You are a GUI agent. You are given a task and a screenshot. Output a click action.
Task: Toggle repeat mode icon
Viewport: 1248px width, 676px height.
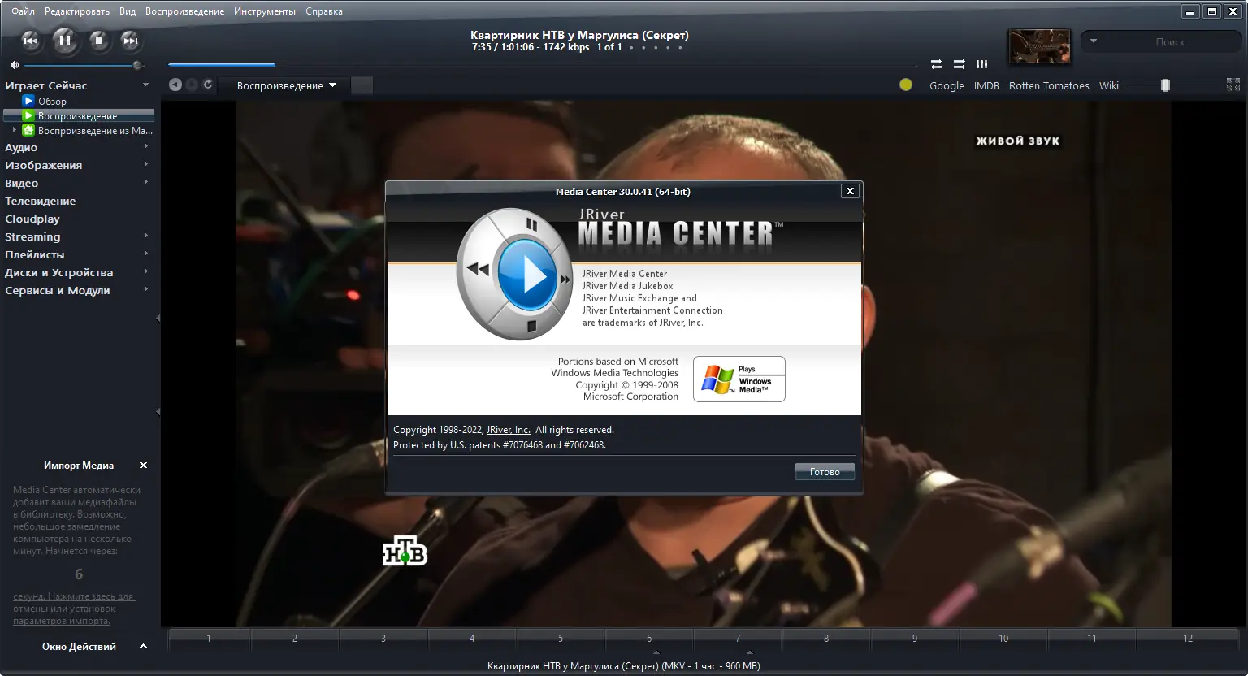click(936, 64)
